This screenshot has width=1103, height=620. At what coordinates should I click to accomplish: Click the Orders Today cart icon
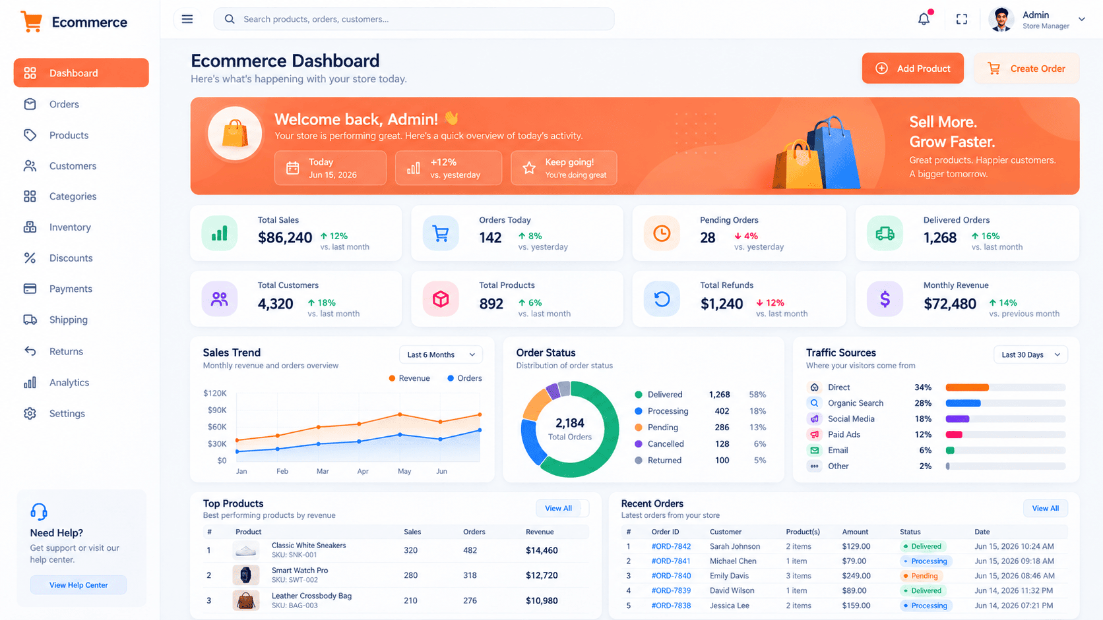click(x=441, y=233)
